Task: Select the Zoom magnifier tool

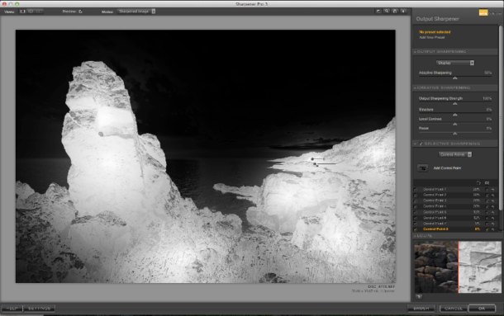Action: pos(387,12)
